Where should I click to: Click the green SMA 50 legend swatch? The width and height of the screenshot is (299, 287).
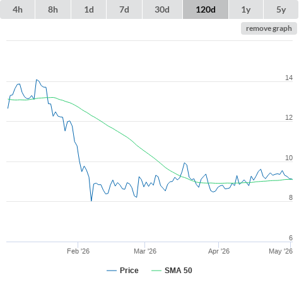pyautogui.click(x=156, y=271)
